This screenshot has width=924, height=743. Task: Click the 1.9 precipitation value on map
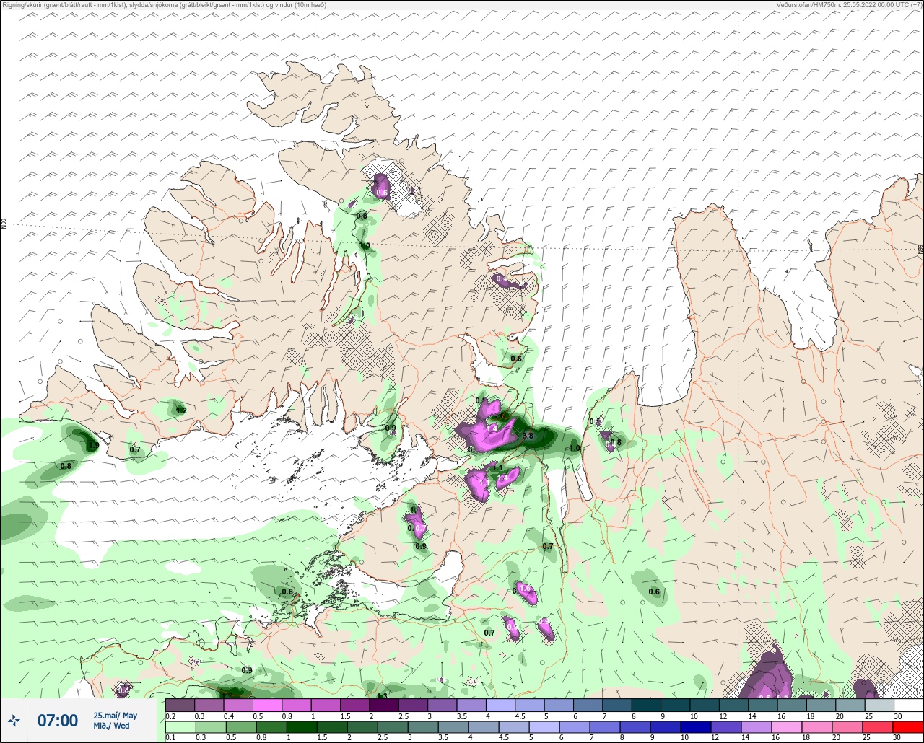(x=93, y=446)
